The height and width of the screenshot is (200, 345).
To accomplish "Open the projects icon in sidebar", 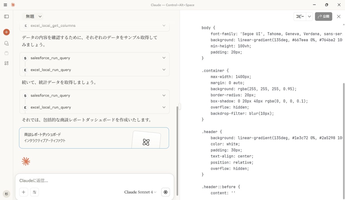I will coord(6,53).
